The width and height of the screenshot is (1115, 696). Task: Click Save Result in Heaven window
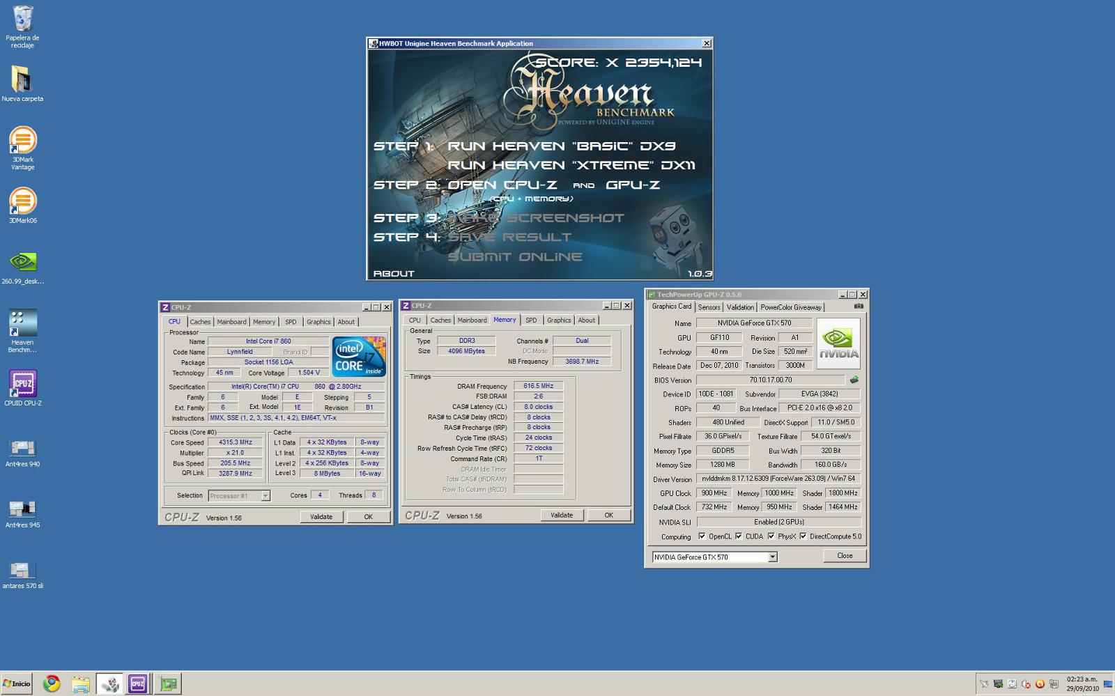(x=509, y=238)
